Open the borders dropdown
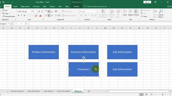 (32, 15)
